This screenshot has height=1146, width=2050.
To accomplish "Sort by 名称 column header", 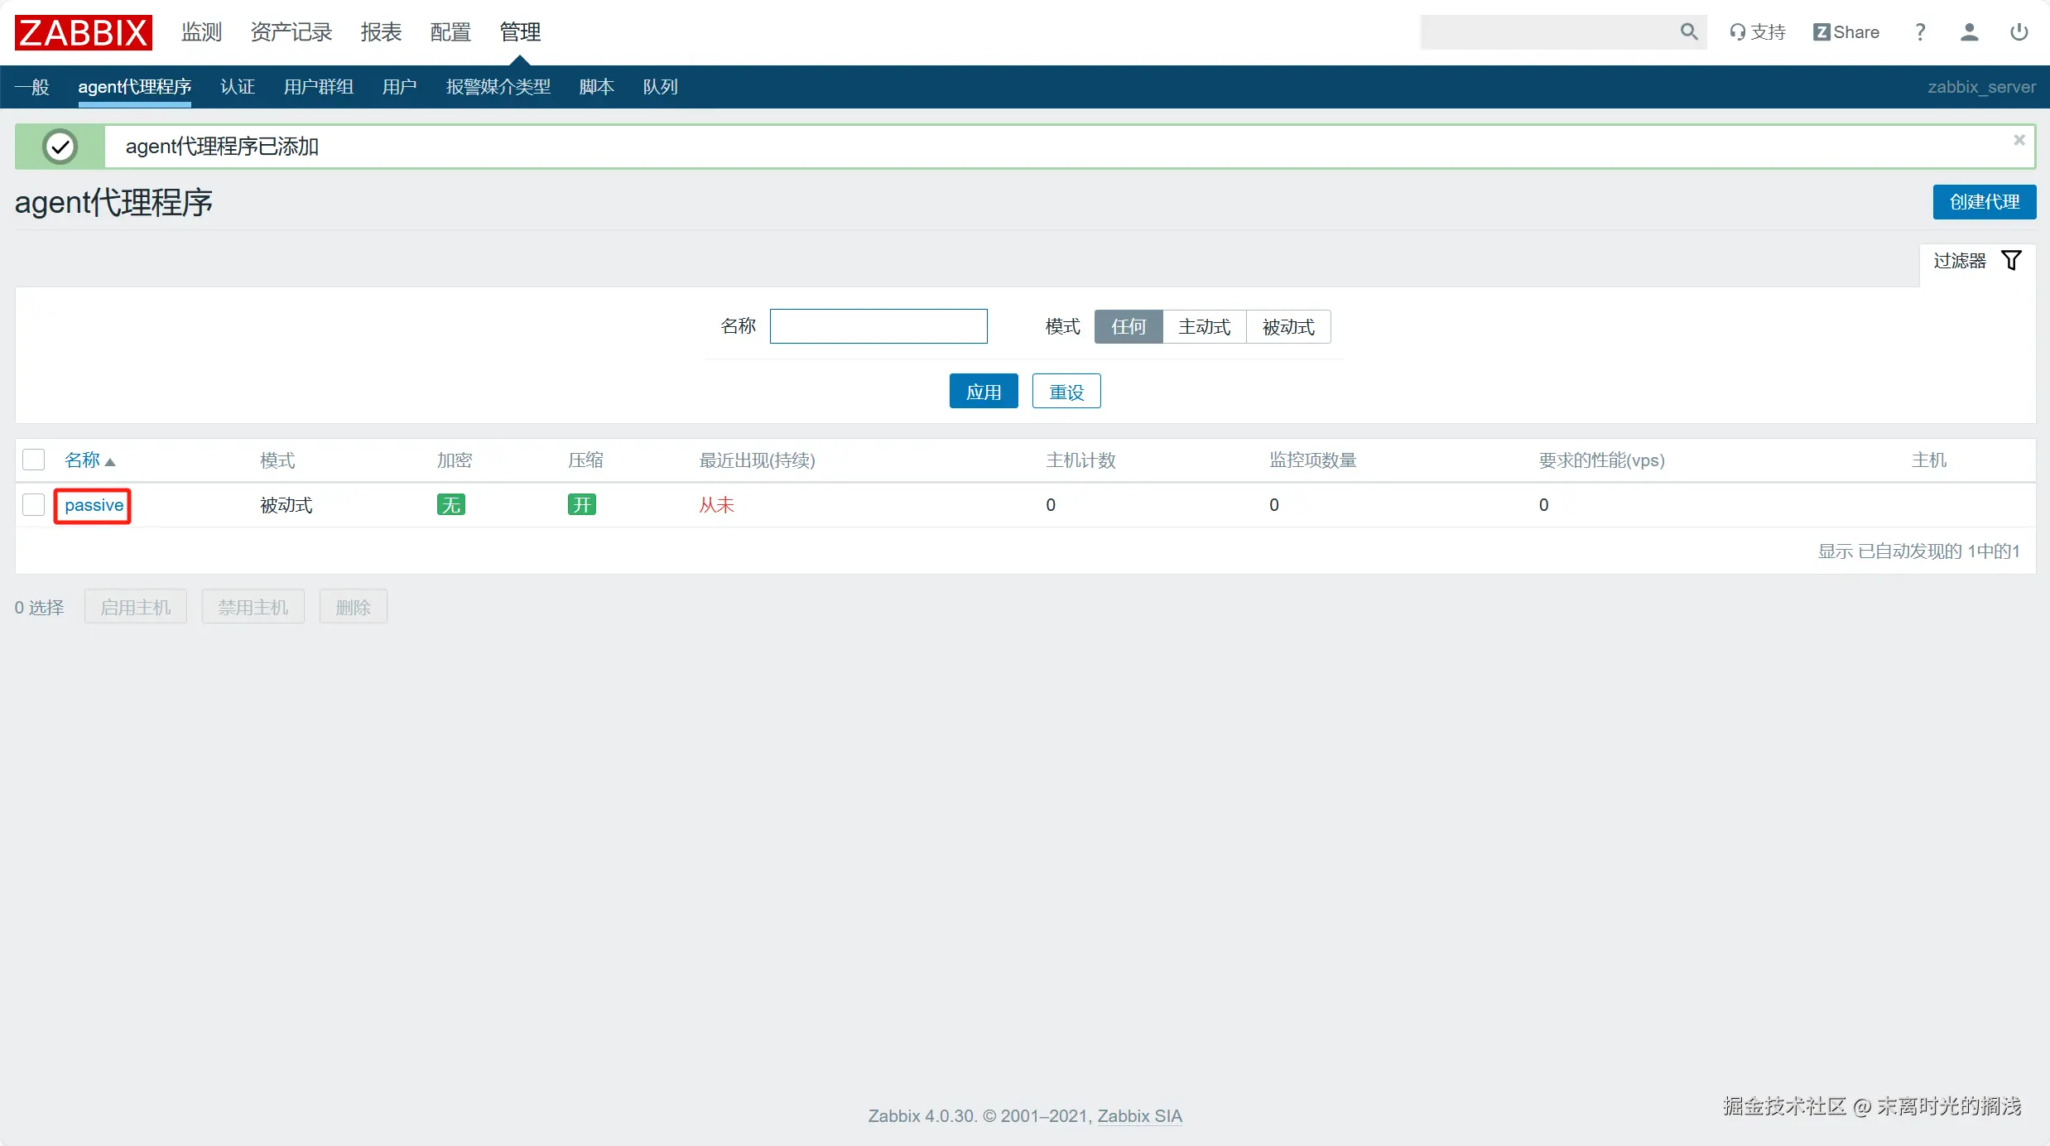I will 83,460.
